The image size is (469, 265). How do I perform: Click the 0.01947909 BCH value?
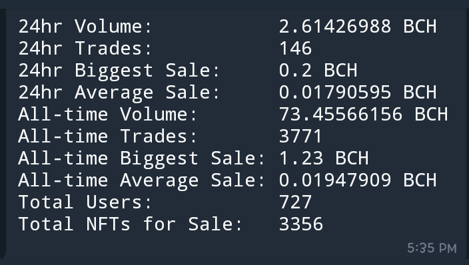point(358,180)
